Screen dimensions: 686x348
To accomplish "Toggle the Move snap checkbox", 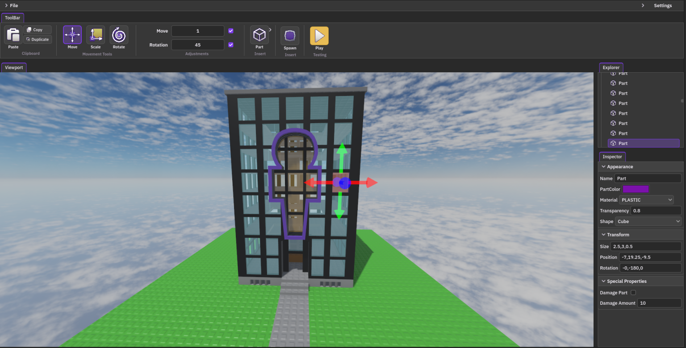I will click(x=231, y=31).
